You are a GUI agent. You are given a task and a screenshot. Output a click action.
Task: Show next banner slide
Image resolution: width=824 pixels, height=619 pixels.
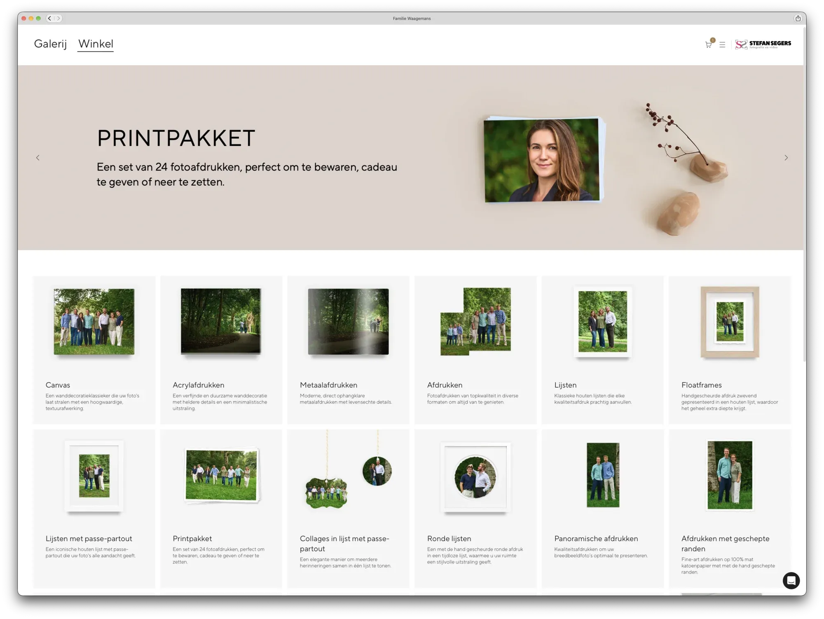[786, 158]
